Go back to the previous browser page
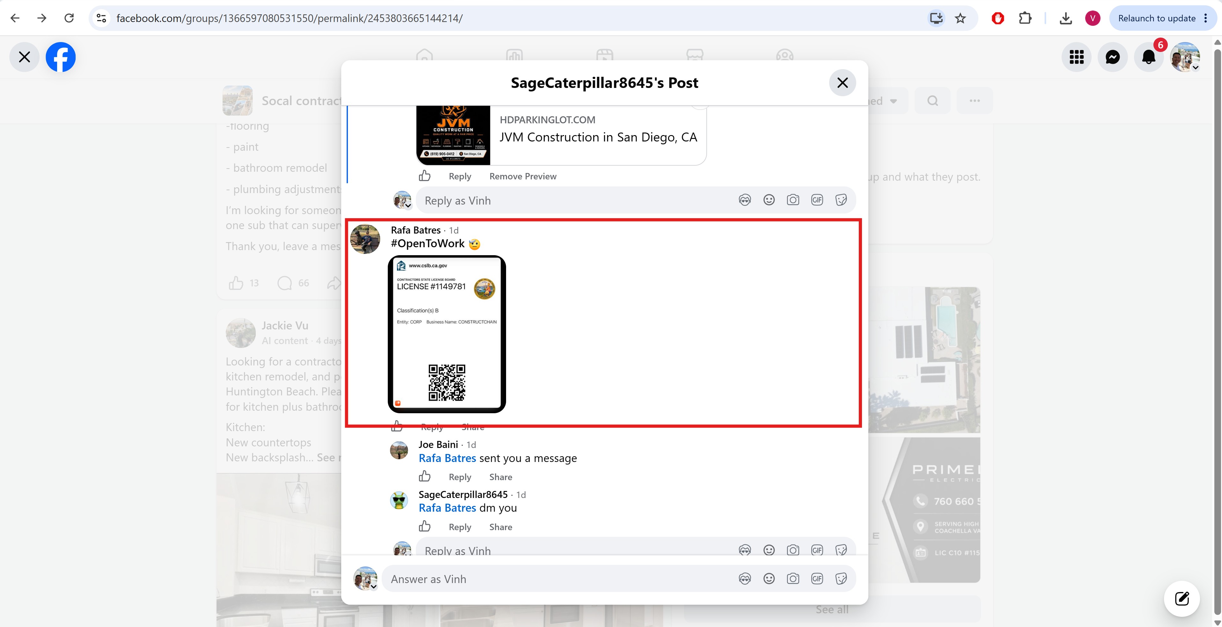Screen dimensions: 1222x627 [x=15, y=18]
